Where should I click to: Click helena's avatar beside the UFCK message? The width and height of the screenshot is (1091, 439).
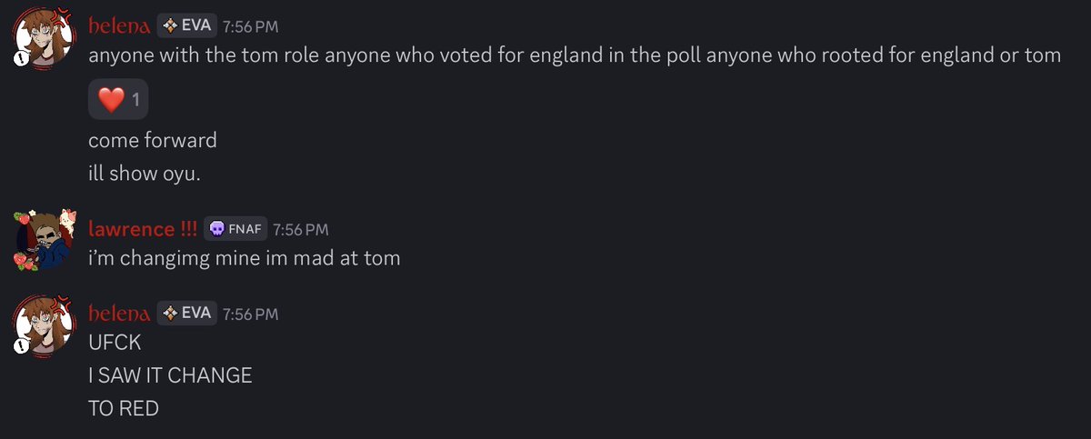[43, 327]
